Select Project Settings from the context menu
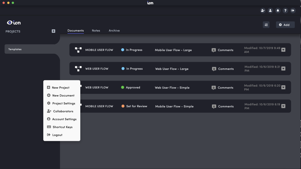301x169 pixels. coord(63,103)
